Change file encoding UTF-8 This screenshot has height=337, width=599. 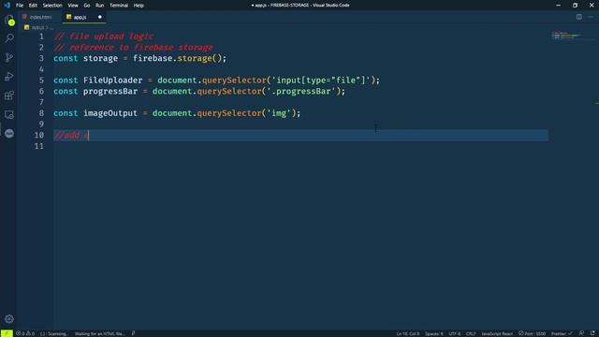click(x=455, y=333)
